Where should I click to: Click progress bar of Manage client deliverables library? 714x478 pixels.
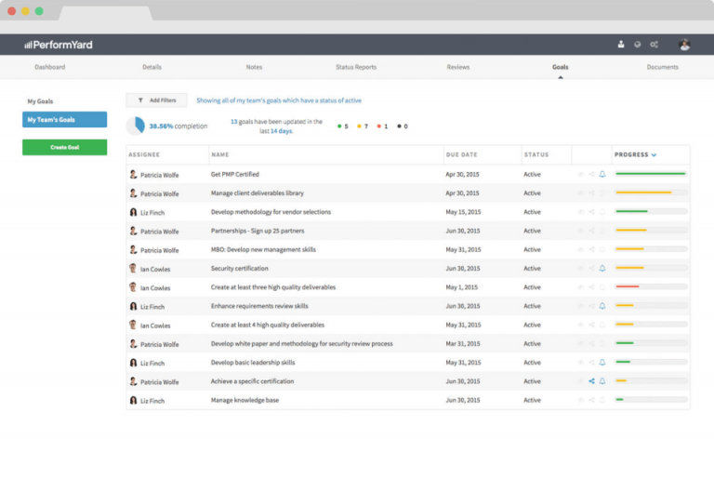click(x=651, y=193)
